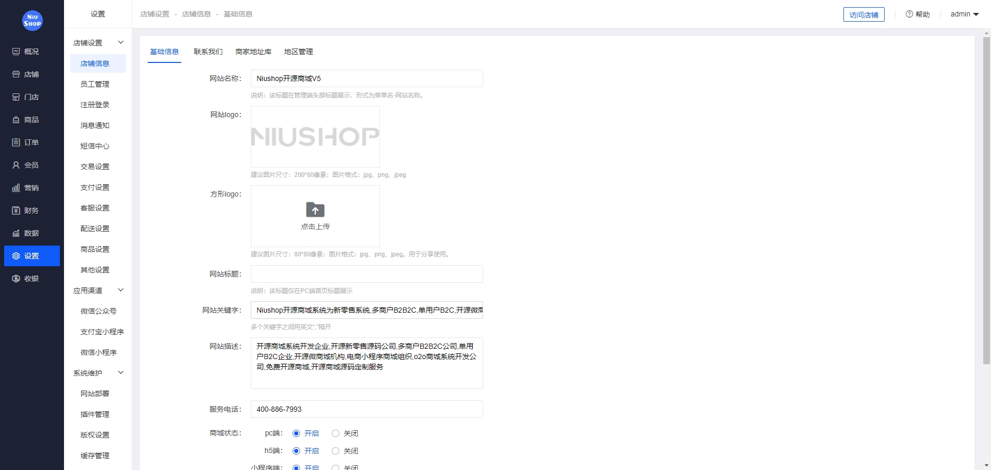Enable pc端 开启 radio option
The width and height of the screenshot is (991, 470).
pos(296,433)
